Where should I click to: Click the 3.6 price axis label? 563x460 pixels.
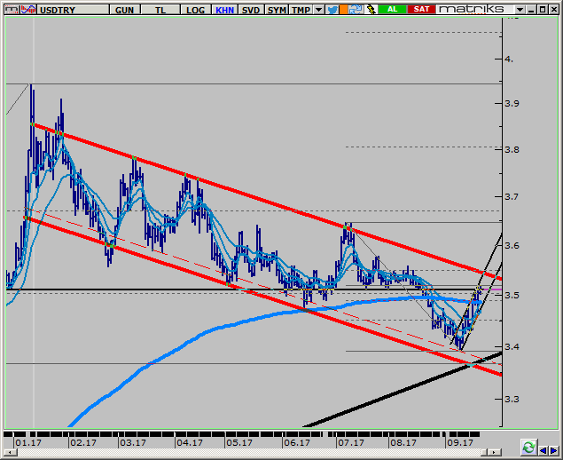(x=512, y=246)
